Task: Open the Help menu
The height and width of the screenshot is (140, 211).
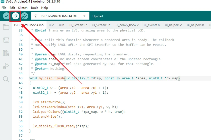Action: (44, 8)
